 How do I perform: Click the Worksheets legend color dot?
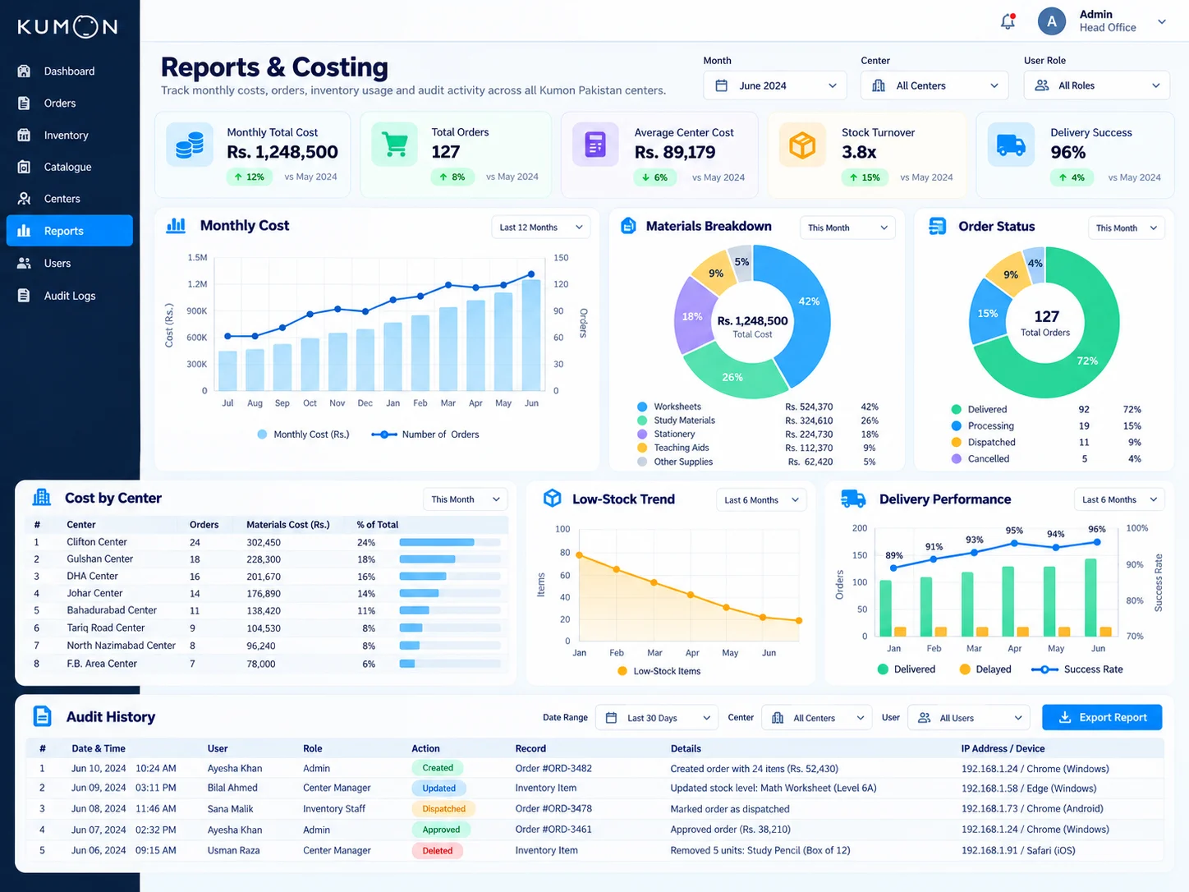pos(642,407)
